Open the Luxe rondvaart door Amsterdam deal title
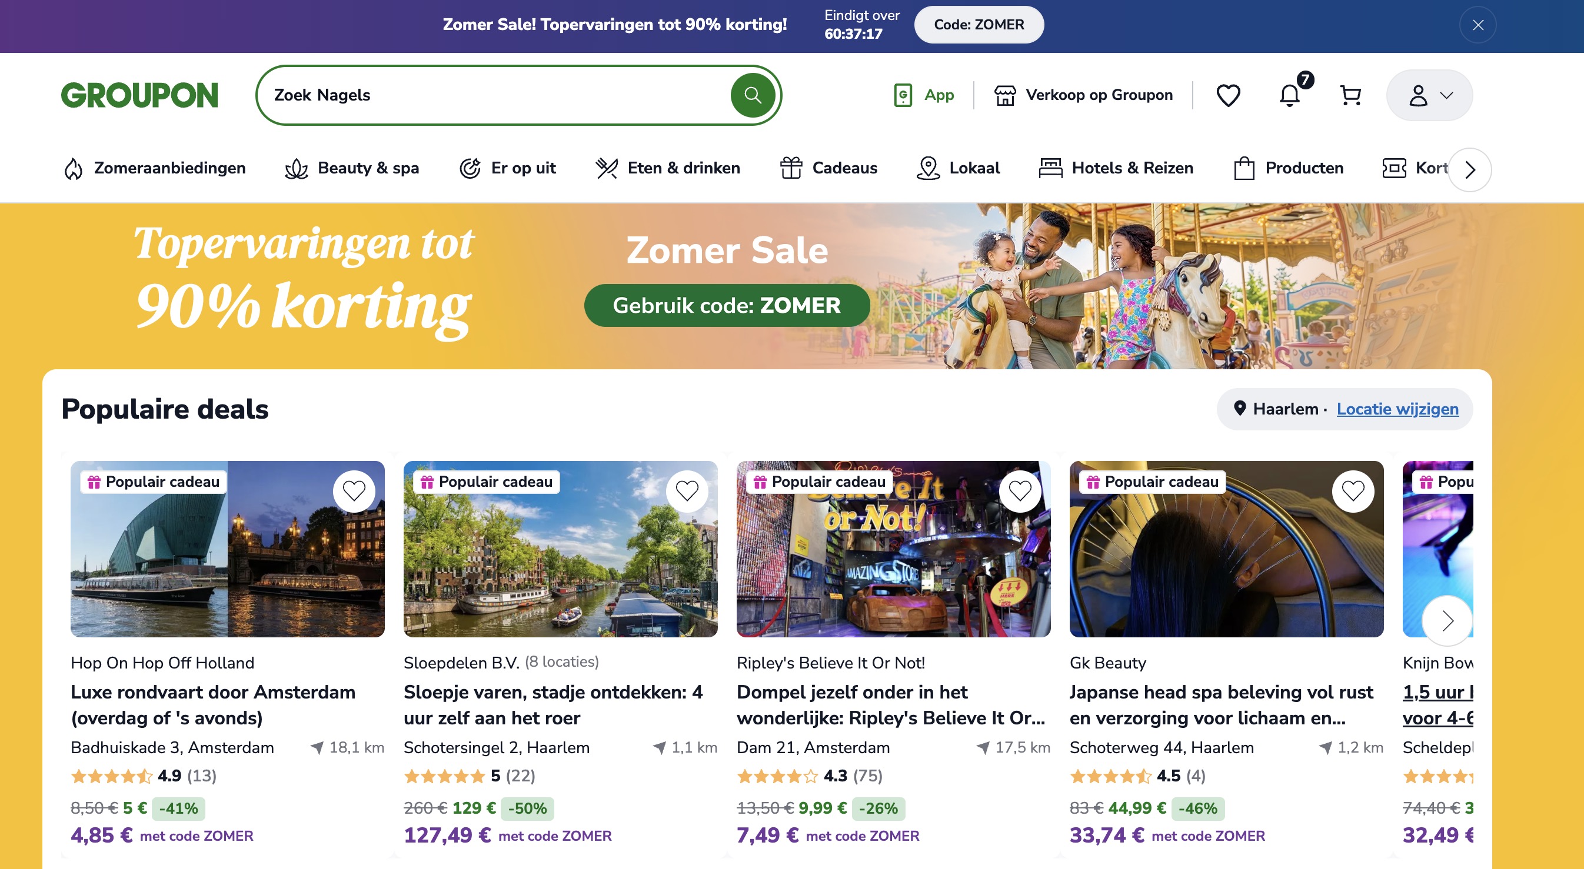The width and height of the screenshot is (1584, 869). (x=213, y=705)
